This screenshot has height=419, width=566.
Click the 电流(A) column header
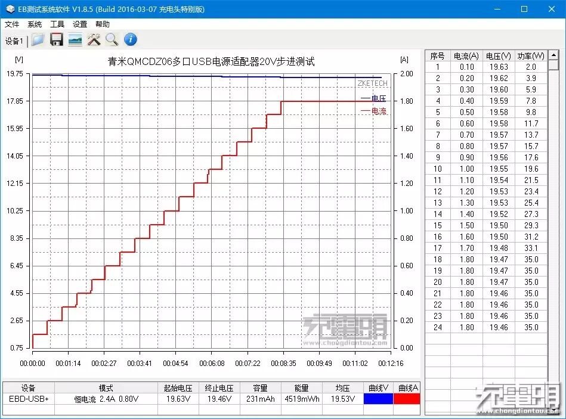pyautogui.click(x=466, y=56)
